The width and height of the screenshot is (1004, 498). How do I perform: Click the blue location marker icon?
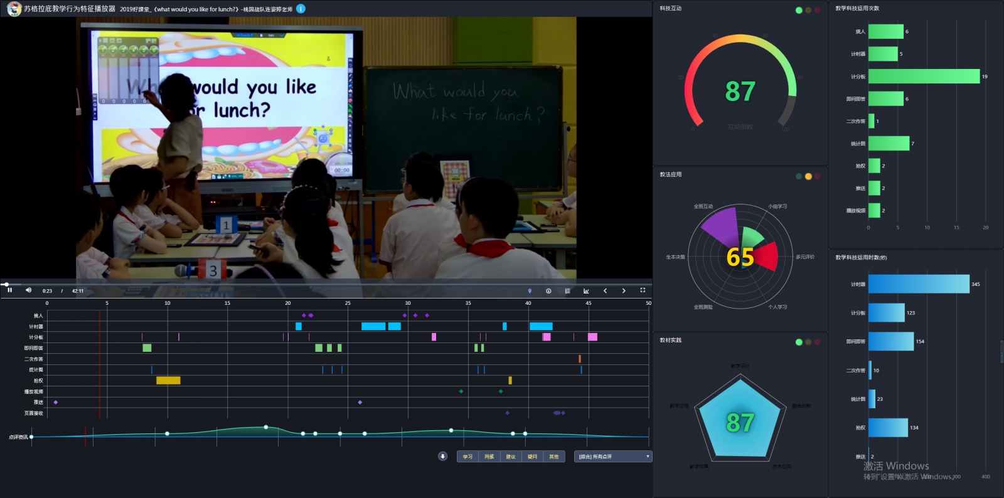(x=530, y=291)
